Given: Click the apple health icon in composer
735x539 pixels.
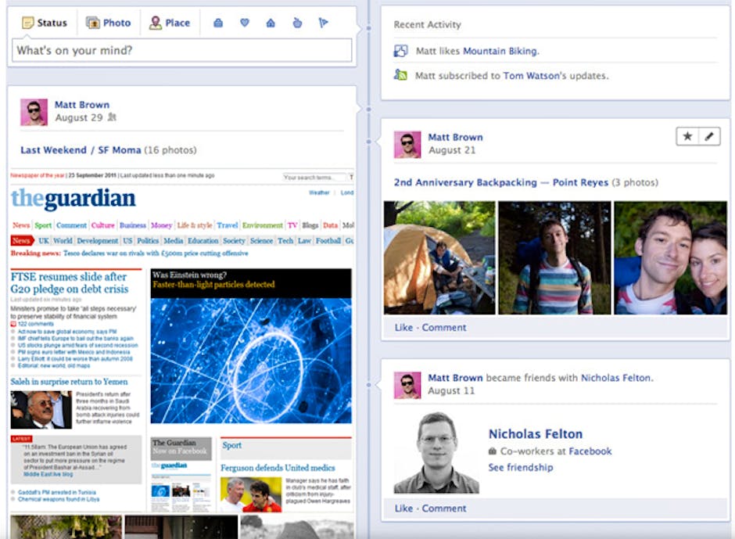Looking at the screenshot, I should [x=297, y=23].
